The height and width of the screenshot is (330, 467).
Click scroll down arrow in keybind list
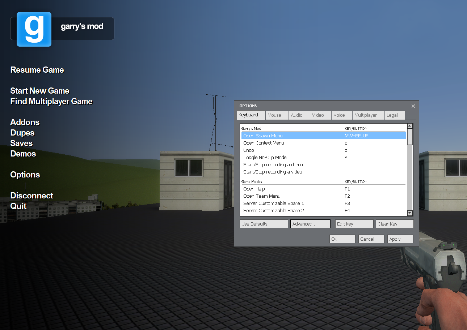coord(410,213)
